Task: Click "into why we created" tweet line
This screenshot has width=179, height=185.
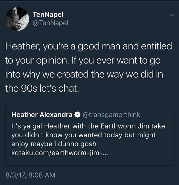Action: point(47,75)
